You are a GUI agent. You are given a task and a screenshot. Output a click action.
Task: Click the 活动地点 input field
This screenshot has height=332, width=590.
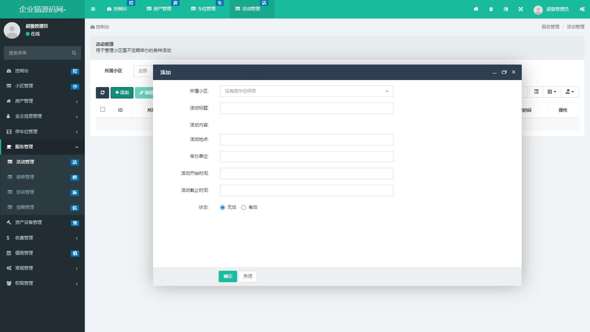click(306, 140)
